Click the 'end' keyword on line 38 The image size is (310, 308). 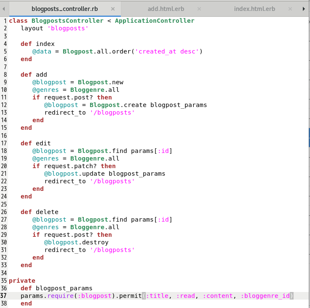pos(26,303)
